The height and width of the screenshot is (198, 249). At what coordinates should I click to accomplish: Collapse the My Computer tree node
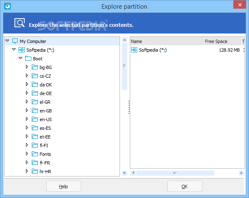click(7, 41)
